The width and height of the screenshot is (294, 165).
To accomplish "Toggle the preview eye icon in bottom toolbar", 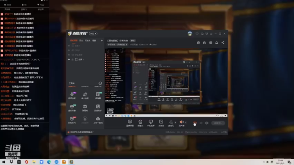I will [201, 123].
